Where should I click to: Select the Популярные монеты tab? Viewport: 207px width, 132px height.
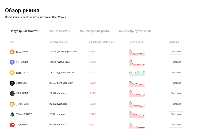[25, 31]
